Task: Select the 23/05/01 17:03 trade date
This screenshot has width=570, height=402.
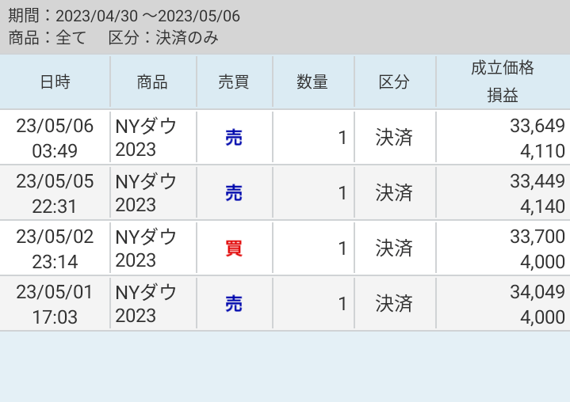Action: [x=55, y=304]
